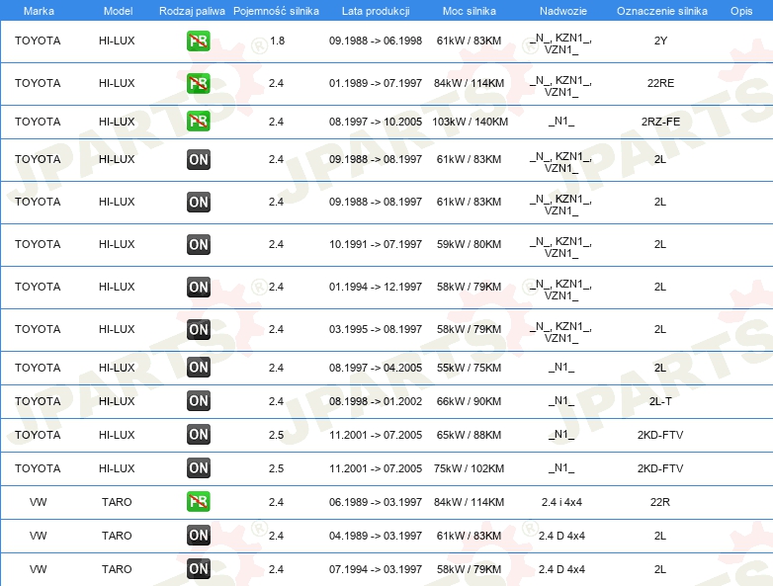The image size is (773, 586).
Task: Click the Model column header
Action: [118, 11]
